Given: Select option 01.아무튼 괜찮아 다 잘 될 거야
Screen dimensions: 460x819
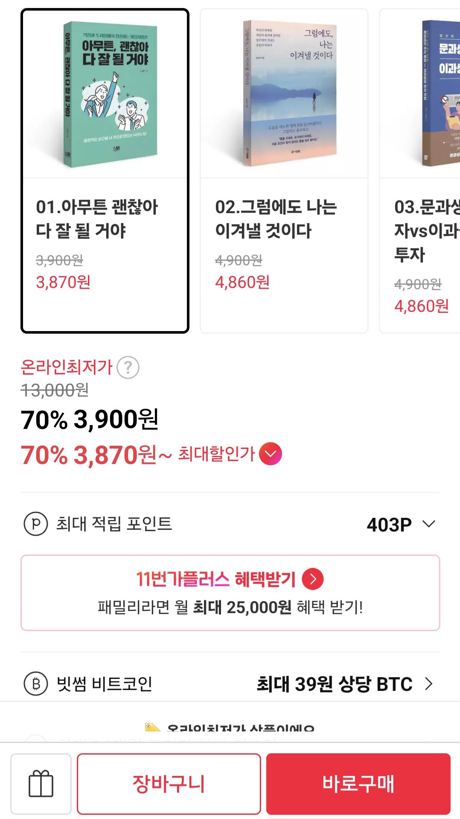Looking at the screenshot, I should (x=105, y=171).
